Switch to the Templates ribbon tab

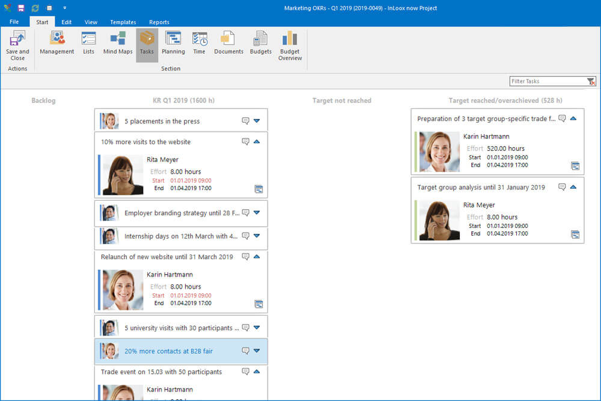[123, 22]
